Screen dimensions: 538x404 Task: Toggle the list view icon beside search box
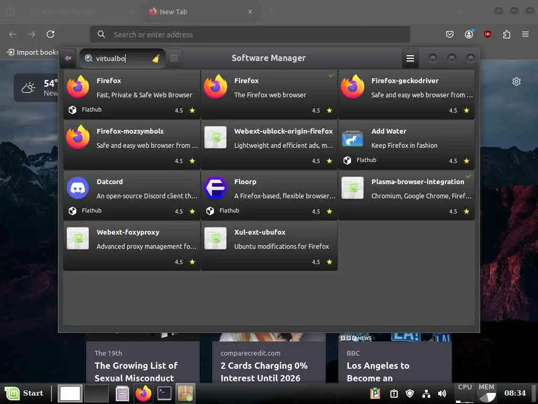(174, 58)
